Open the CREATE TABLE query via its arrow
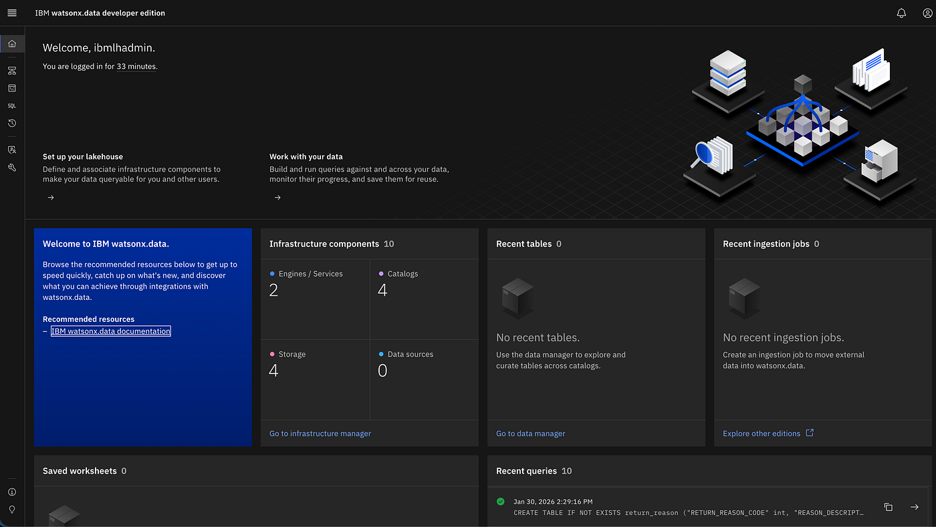The height and width of the screenshot is (527, 936). click(915, 507)
